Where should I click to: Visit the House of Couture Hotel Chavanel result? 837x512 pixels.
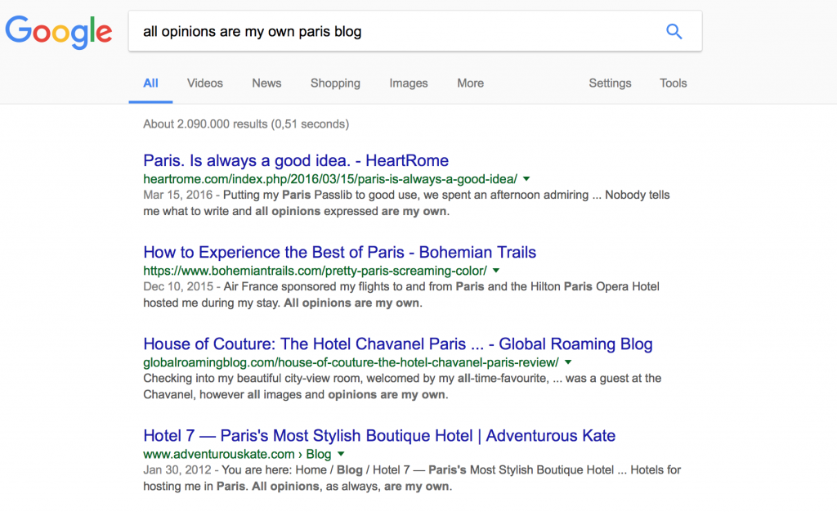pos(397,344)
